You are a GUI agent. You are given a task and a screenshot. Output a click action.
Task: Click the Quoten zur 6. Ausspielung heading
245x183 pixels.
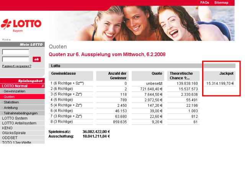click(107, 55)
